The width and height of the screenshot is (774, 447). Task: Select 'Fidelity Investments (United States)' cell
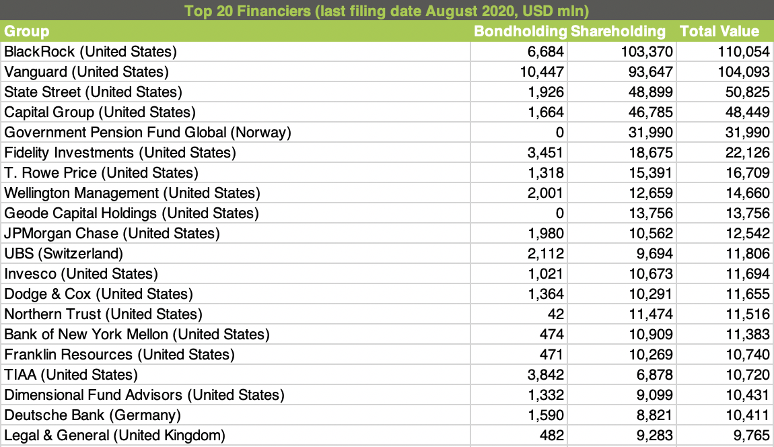(x=236, y=153)
